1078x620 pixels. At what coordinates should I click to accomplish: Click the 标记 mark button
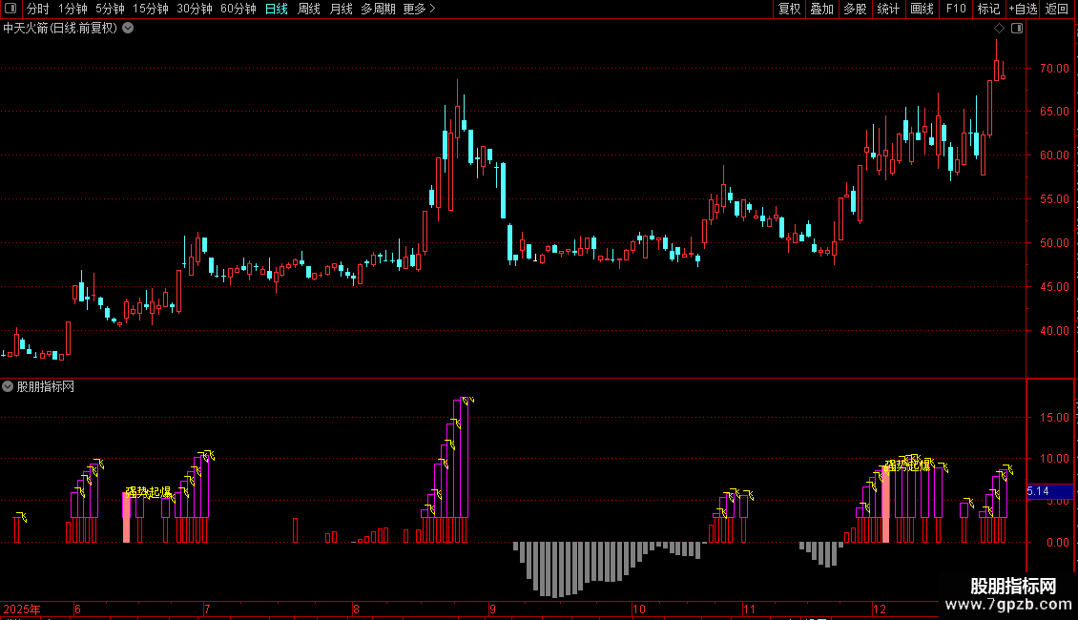pyautogui.click(x=988, y=9)
